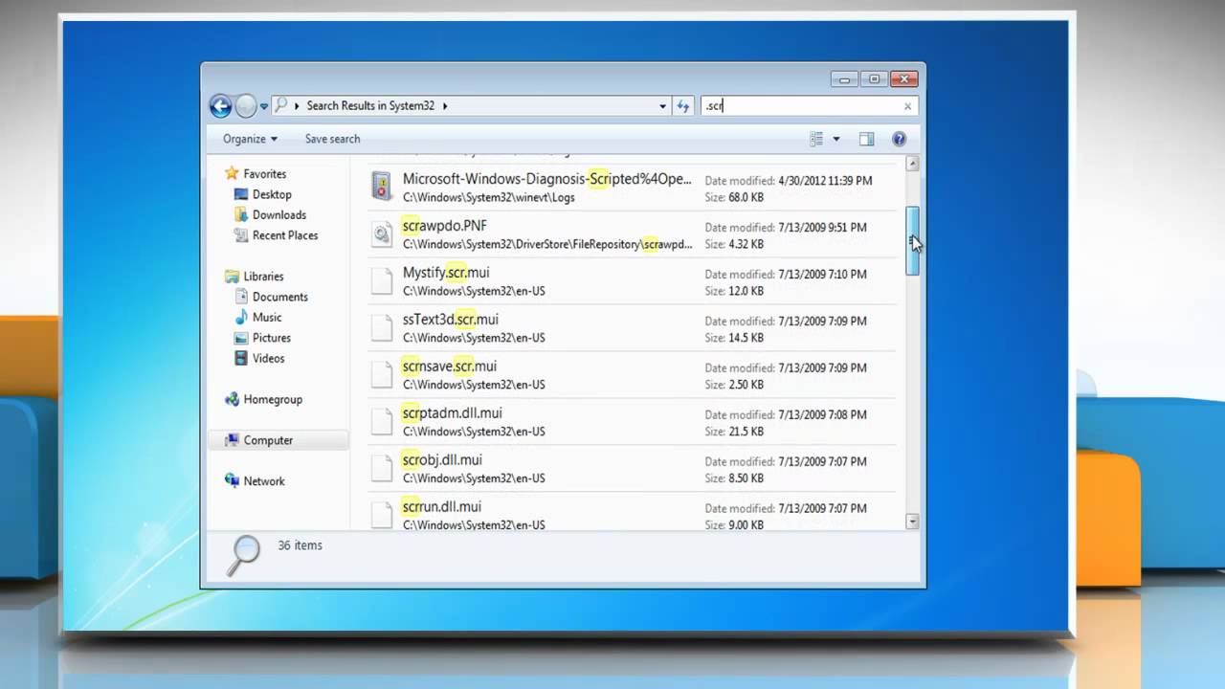Select the Mystify.scr.mui file

point(632,281)
